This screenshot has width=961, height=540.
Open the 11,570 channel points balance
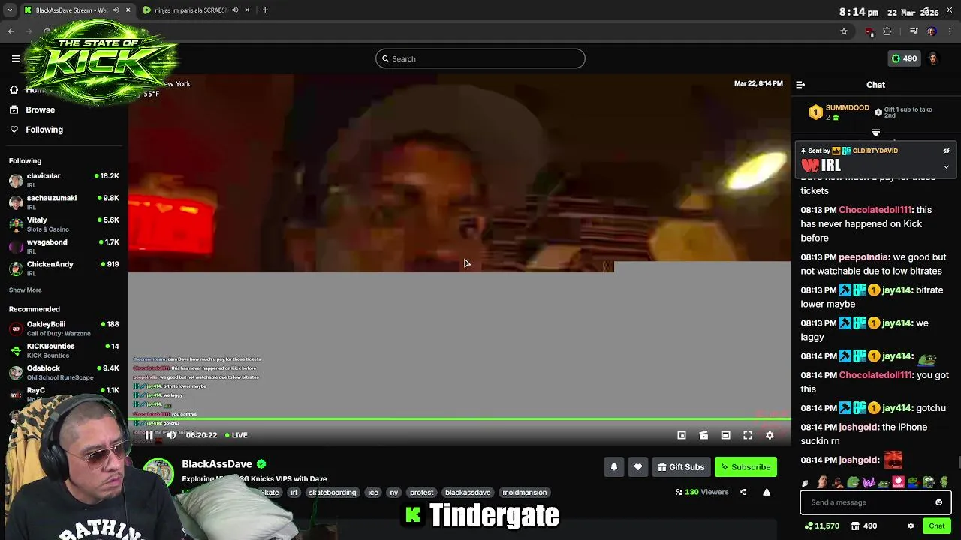click(822, 526)
